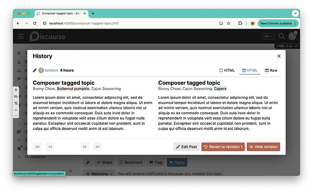Click the Bookmark button under the post

[x=131, y=162]
